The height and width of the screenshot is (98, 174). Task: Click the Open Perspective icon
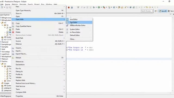coord(156,11)
